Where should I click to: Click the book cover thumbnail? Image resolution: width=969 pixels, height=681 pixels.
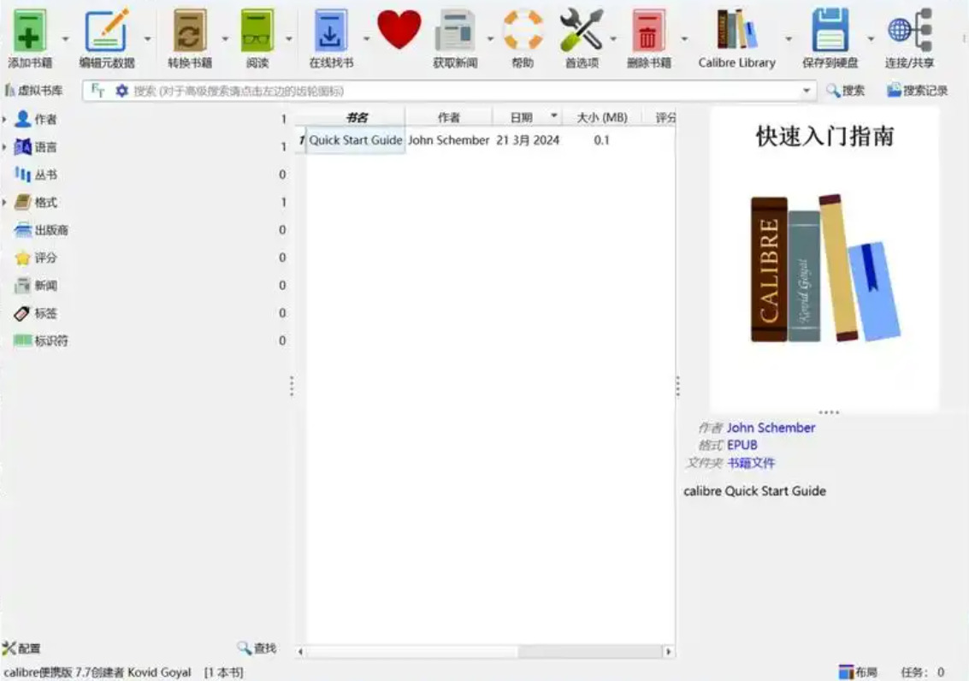824,259
